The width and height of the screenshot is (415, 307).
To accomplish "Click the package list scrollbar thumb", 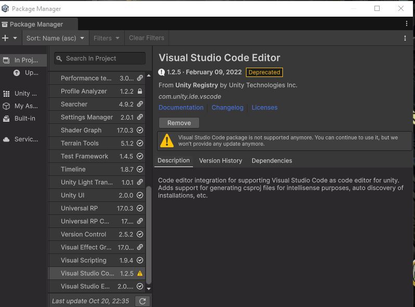I will tap(149, 235).
